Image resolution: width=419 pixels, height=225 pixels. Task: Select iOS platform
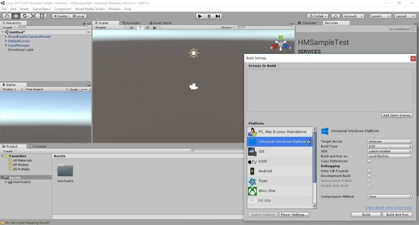tap(279, 151)
